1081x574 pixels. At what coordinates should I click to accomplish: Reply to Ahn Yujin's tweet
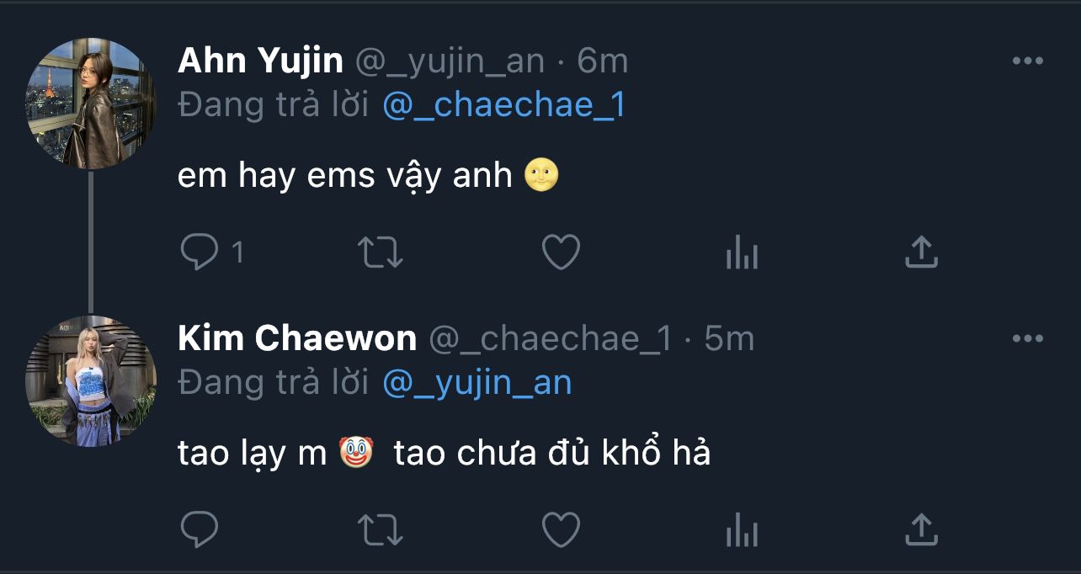point(200,252)
